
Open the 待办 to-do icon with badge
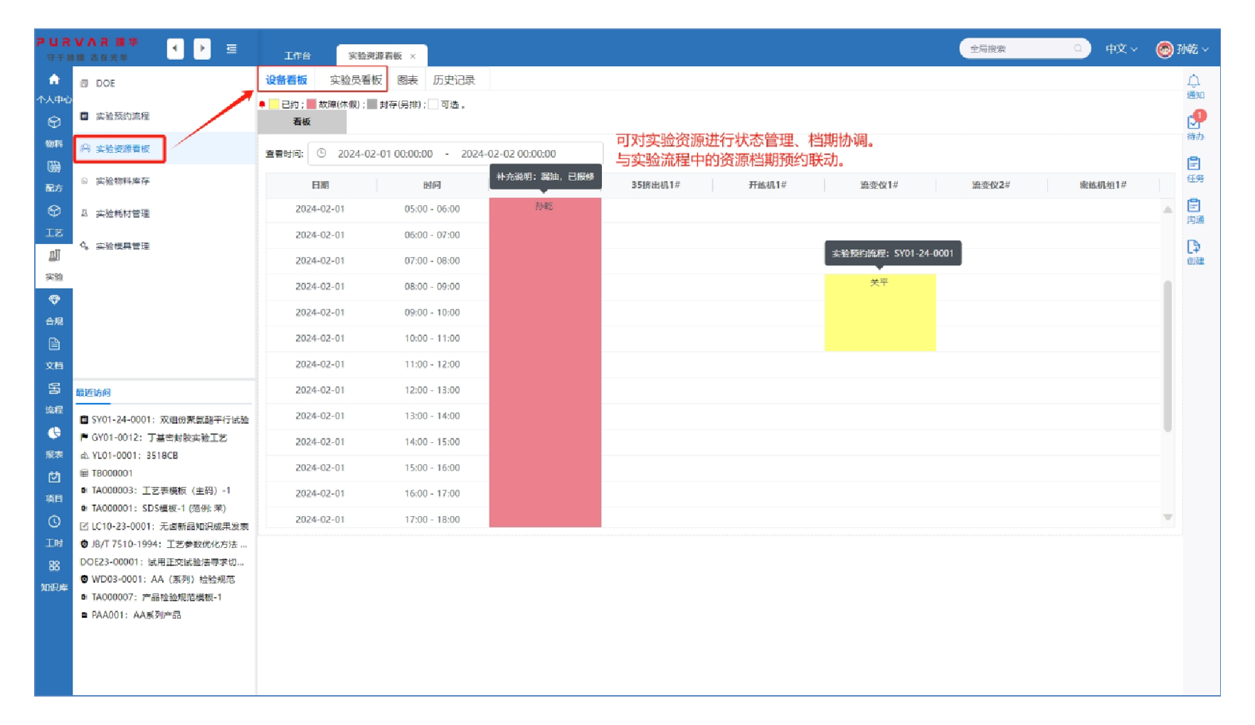pos(1195,123)
